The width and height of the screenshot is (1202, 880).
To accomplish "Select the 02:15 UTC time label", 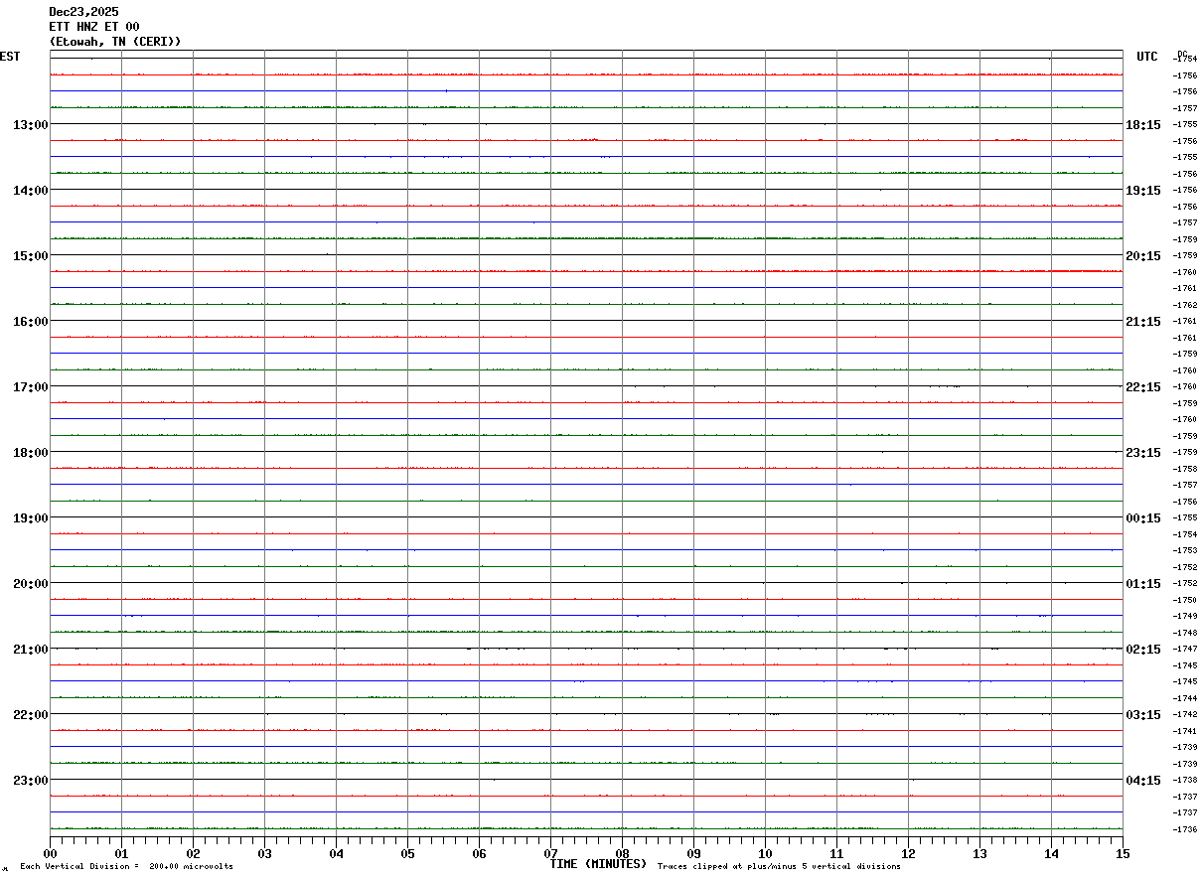I will click(x=1143, y=649).
